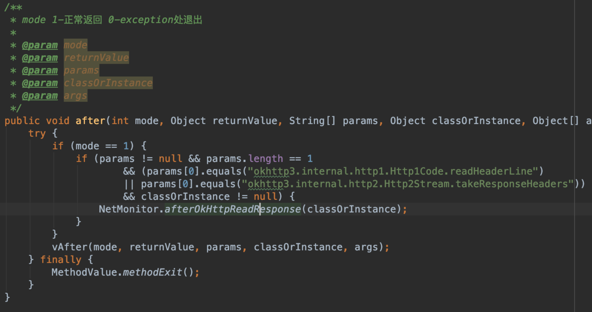Click "classOrInstance" in the Javadoc @param line
The height and width of the screenshot is (312, 592).
[108, 83]
